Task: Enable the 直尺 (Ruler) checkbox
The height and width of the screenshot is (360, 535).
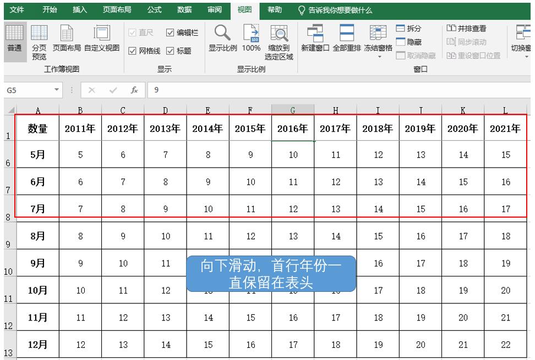Action: tap(133, 31)
